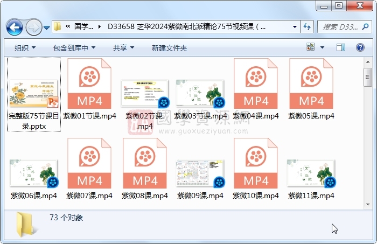Viewport: 377px width, 244px height.
Task: Select the 紫微05课.mp4 file icon
Action: 311,83
